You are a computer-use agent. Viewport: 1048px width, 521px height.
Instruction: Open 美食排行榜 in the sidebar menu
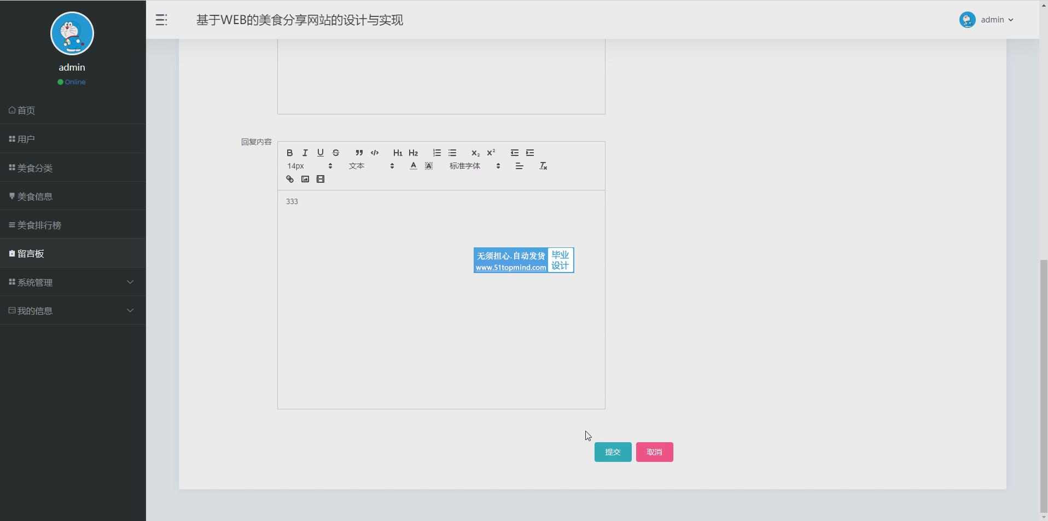tap(73, 225)
